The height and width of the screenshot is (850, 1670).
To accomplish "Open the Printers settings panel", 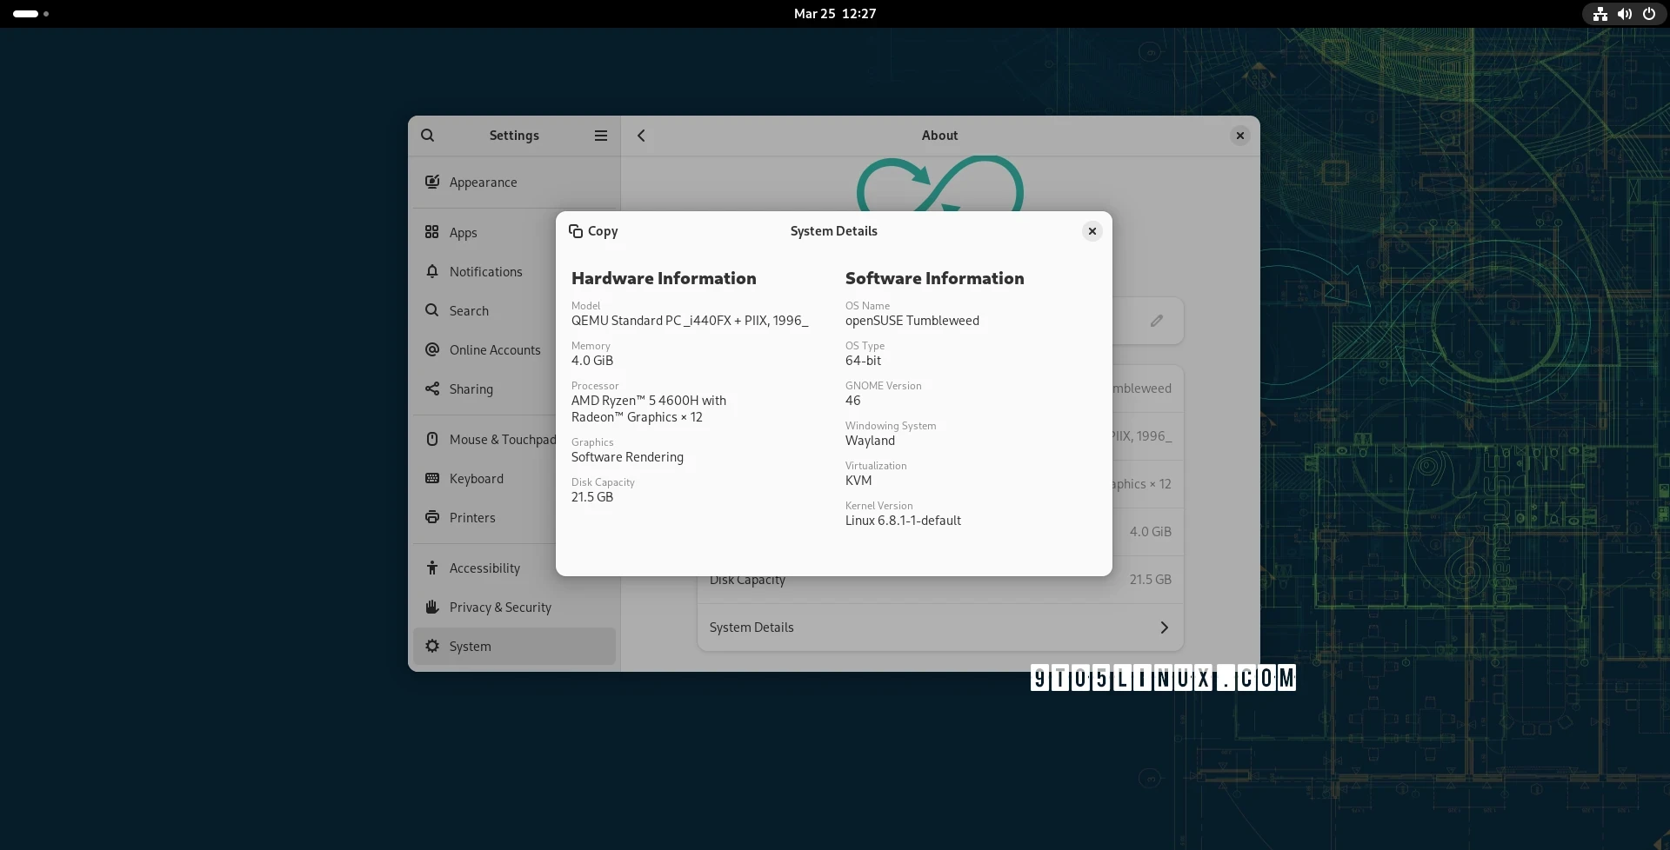I will [471, 518].
